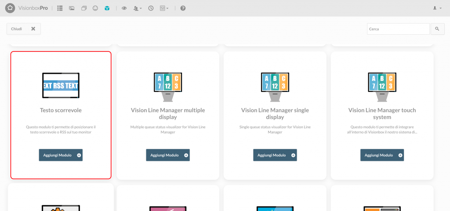Click 'Single queue status visualizer' description
This screenshot has height=211, width=450.
pyautogui.click(x=275, y=130)
